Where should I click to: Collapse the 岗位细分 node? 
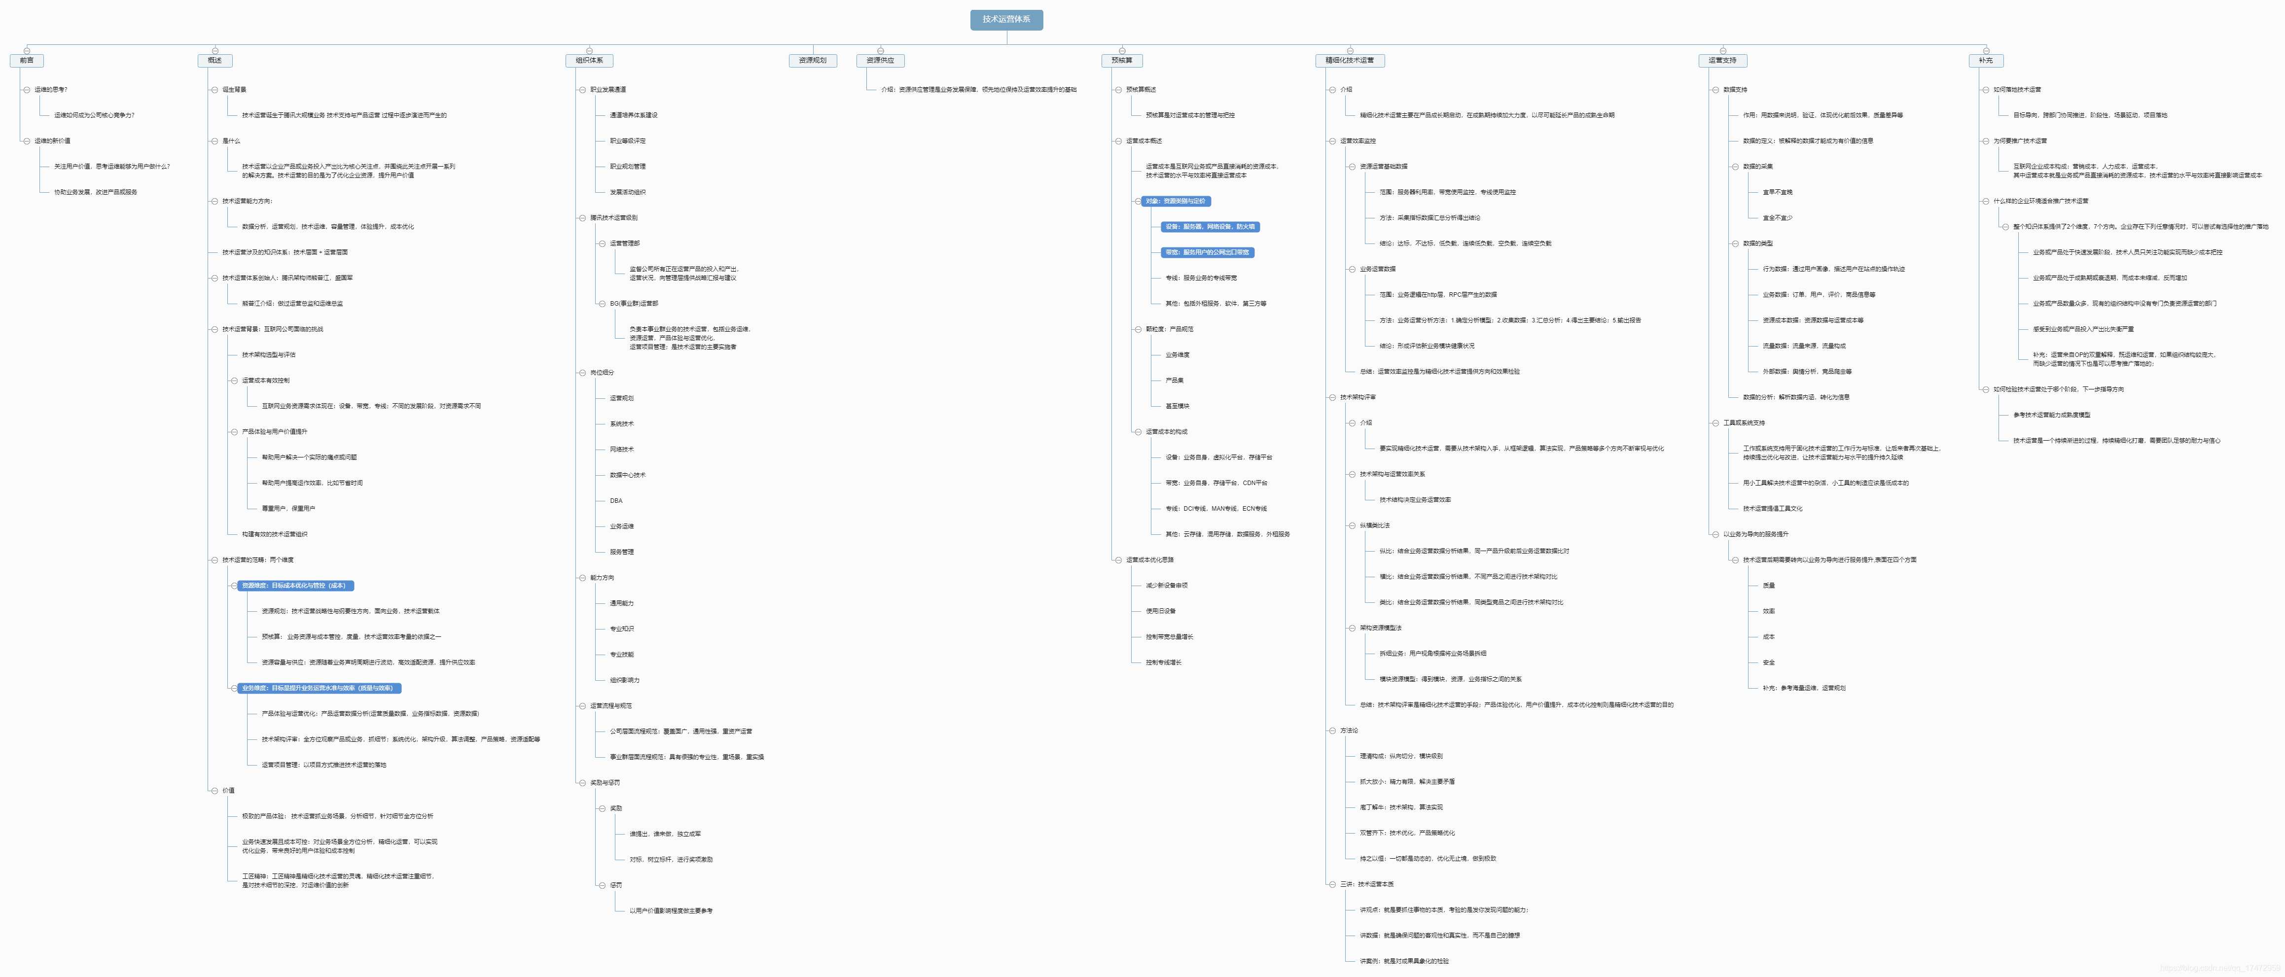(583, 372)
